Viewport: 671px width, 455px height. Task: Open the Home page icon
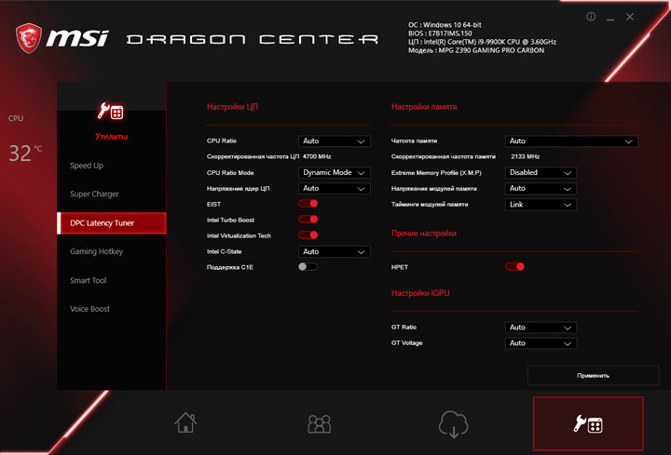[185, 422]
